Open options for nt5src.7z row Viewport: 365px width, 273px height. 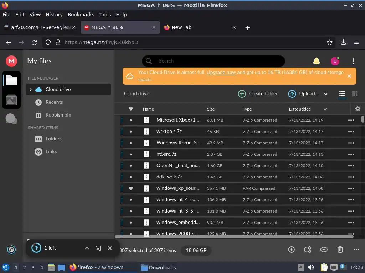pos(351,154)
